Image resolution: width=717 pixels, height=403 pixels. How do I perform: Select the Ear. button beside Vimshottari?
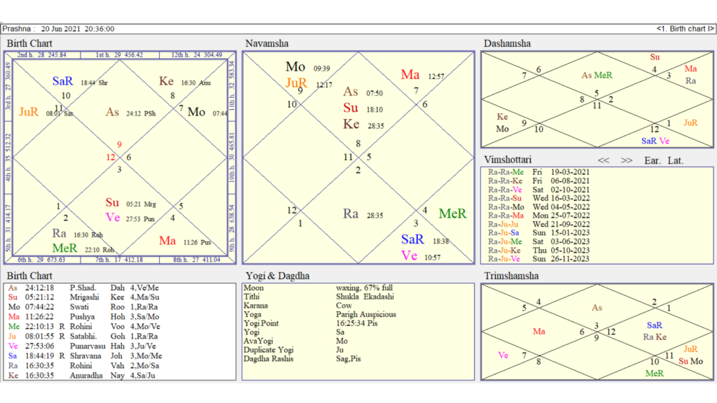(x=653, y=160)
